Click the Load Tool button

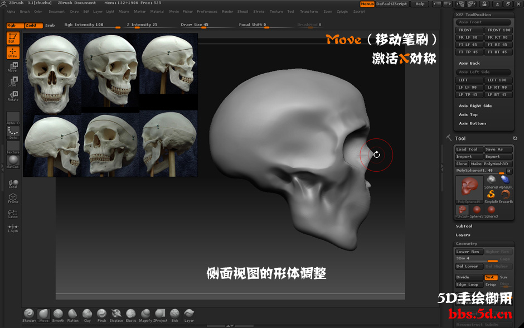(x=469, y=149)
